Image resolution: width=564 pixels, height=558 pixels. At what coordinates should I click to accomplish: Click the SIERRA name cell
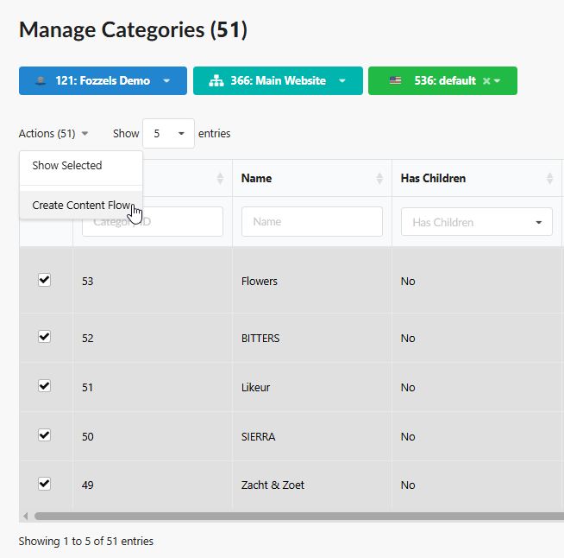click(x=312, y=436)
